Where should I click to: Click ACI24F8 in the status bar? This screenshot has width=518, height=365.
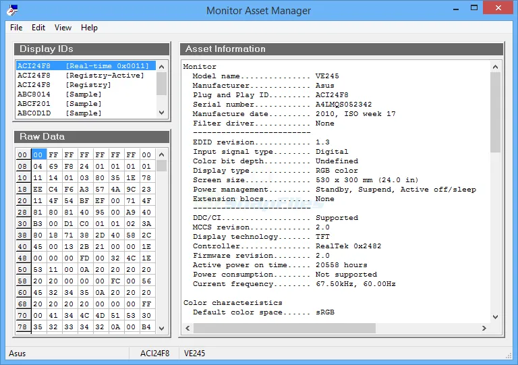(154, 354)
